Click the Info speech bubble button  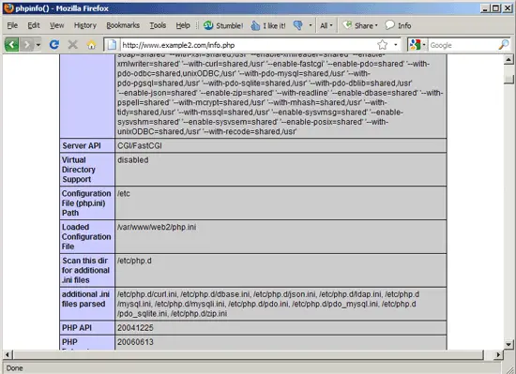398,25
